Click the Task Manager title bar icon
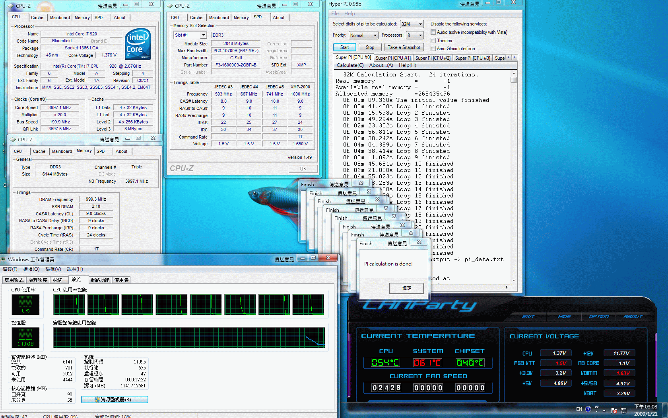The image size is (668, 418). [4, 259]
